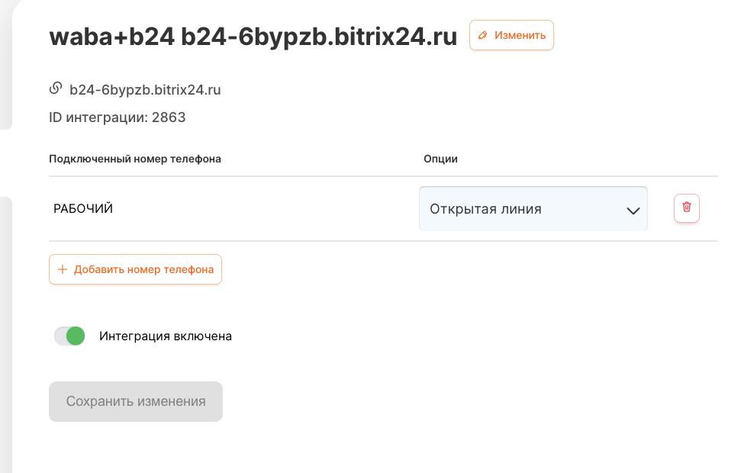This screenshot has width=741, height=473.
Task: Click the plus icon for adding a phone number
Action: (63, 269)
